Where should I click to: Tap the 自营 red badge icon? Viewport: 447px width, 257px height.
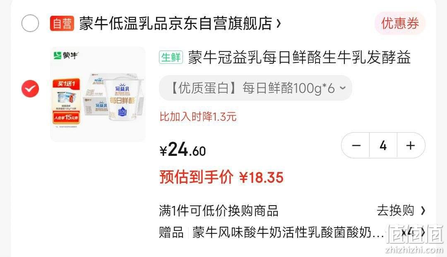(62, 23)
